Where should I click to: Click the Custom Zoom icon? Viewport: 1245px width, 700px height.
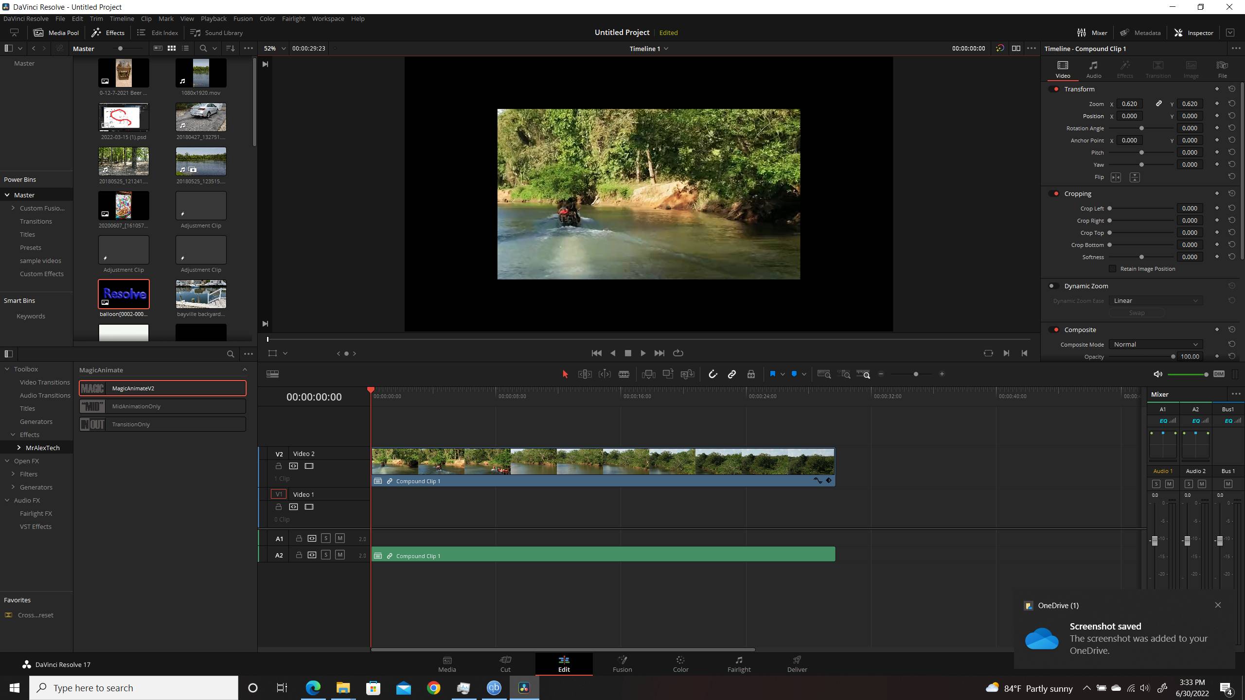[863, 374]
